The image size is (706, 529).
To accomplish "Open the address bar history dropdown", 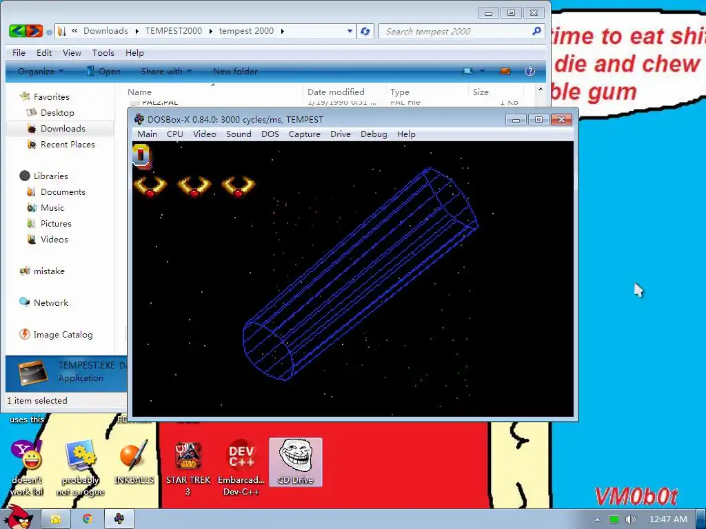I will point(350,31).
